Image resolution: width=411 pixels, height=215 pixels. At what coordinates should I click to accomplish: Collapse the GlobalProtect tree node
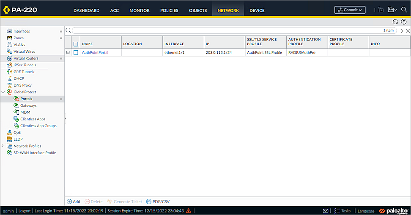point(3,92)
